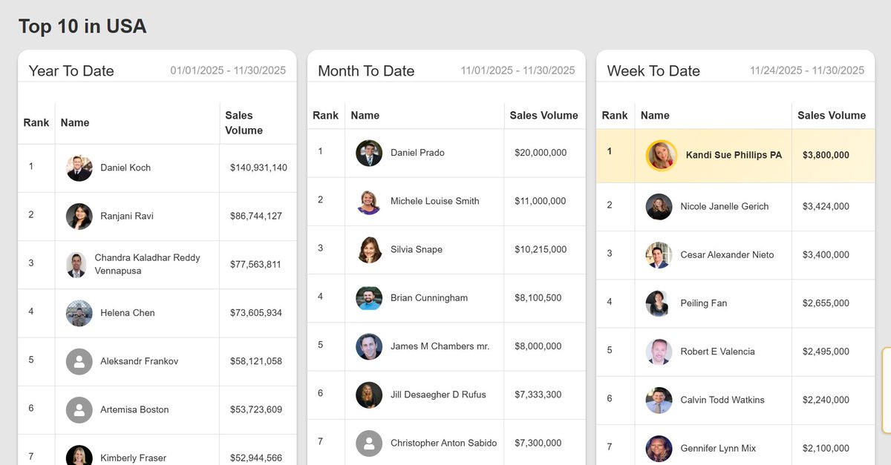Click Christopher Anton Sabido's placeholder avatar icon
891x465 pixels.
pyautogui.click(x=369, y=443)
